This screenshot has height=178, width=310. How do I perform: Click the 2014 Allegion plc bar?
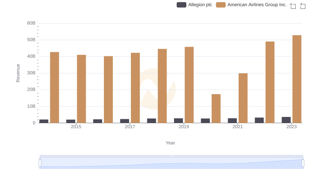[44, 121]
